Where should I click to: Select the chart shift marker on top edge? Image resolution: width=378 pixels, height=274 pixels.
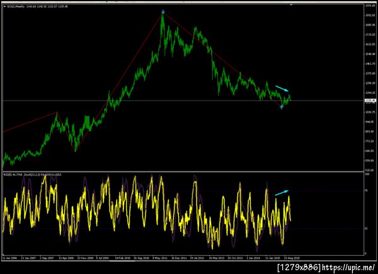(x=291, y=4)
